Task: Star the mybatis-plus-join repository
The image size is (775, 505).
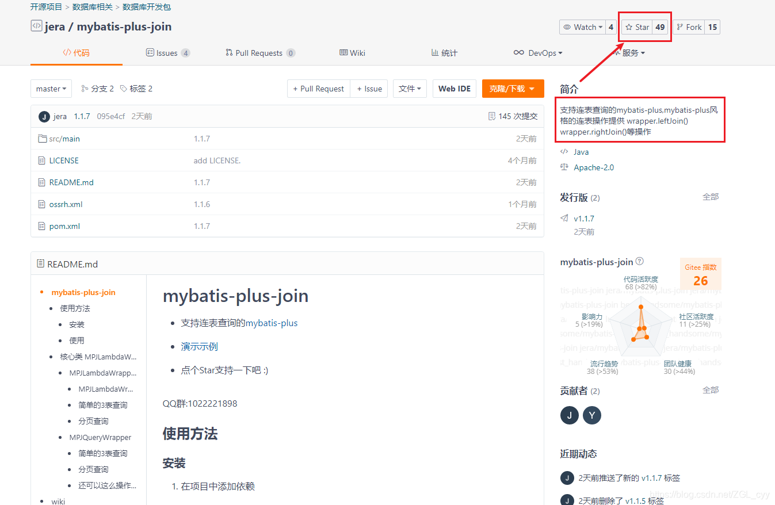Action: [x=637, y=27]
